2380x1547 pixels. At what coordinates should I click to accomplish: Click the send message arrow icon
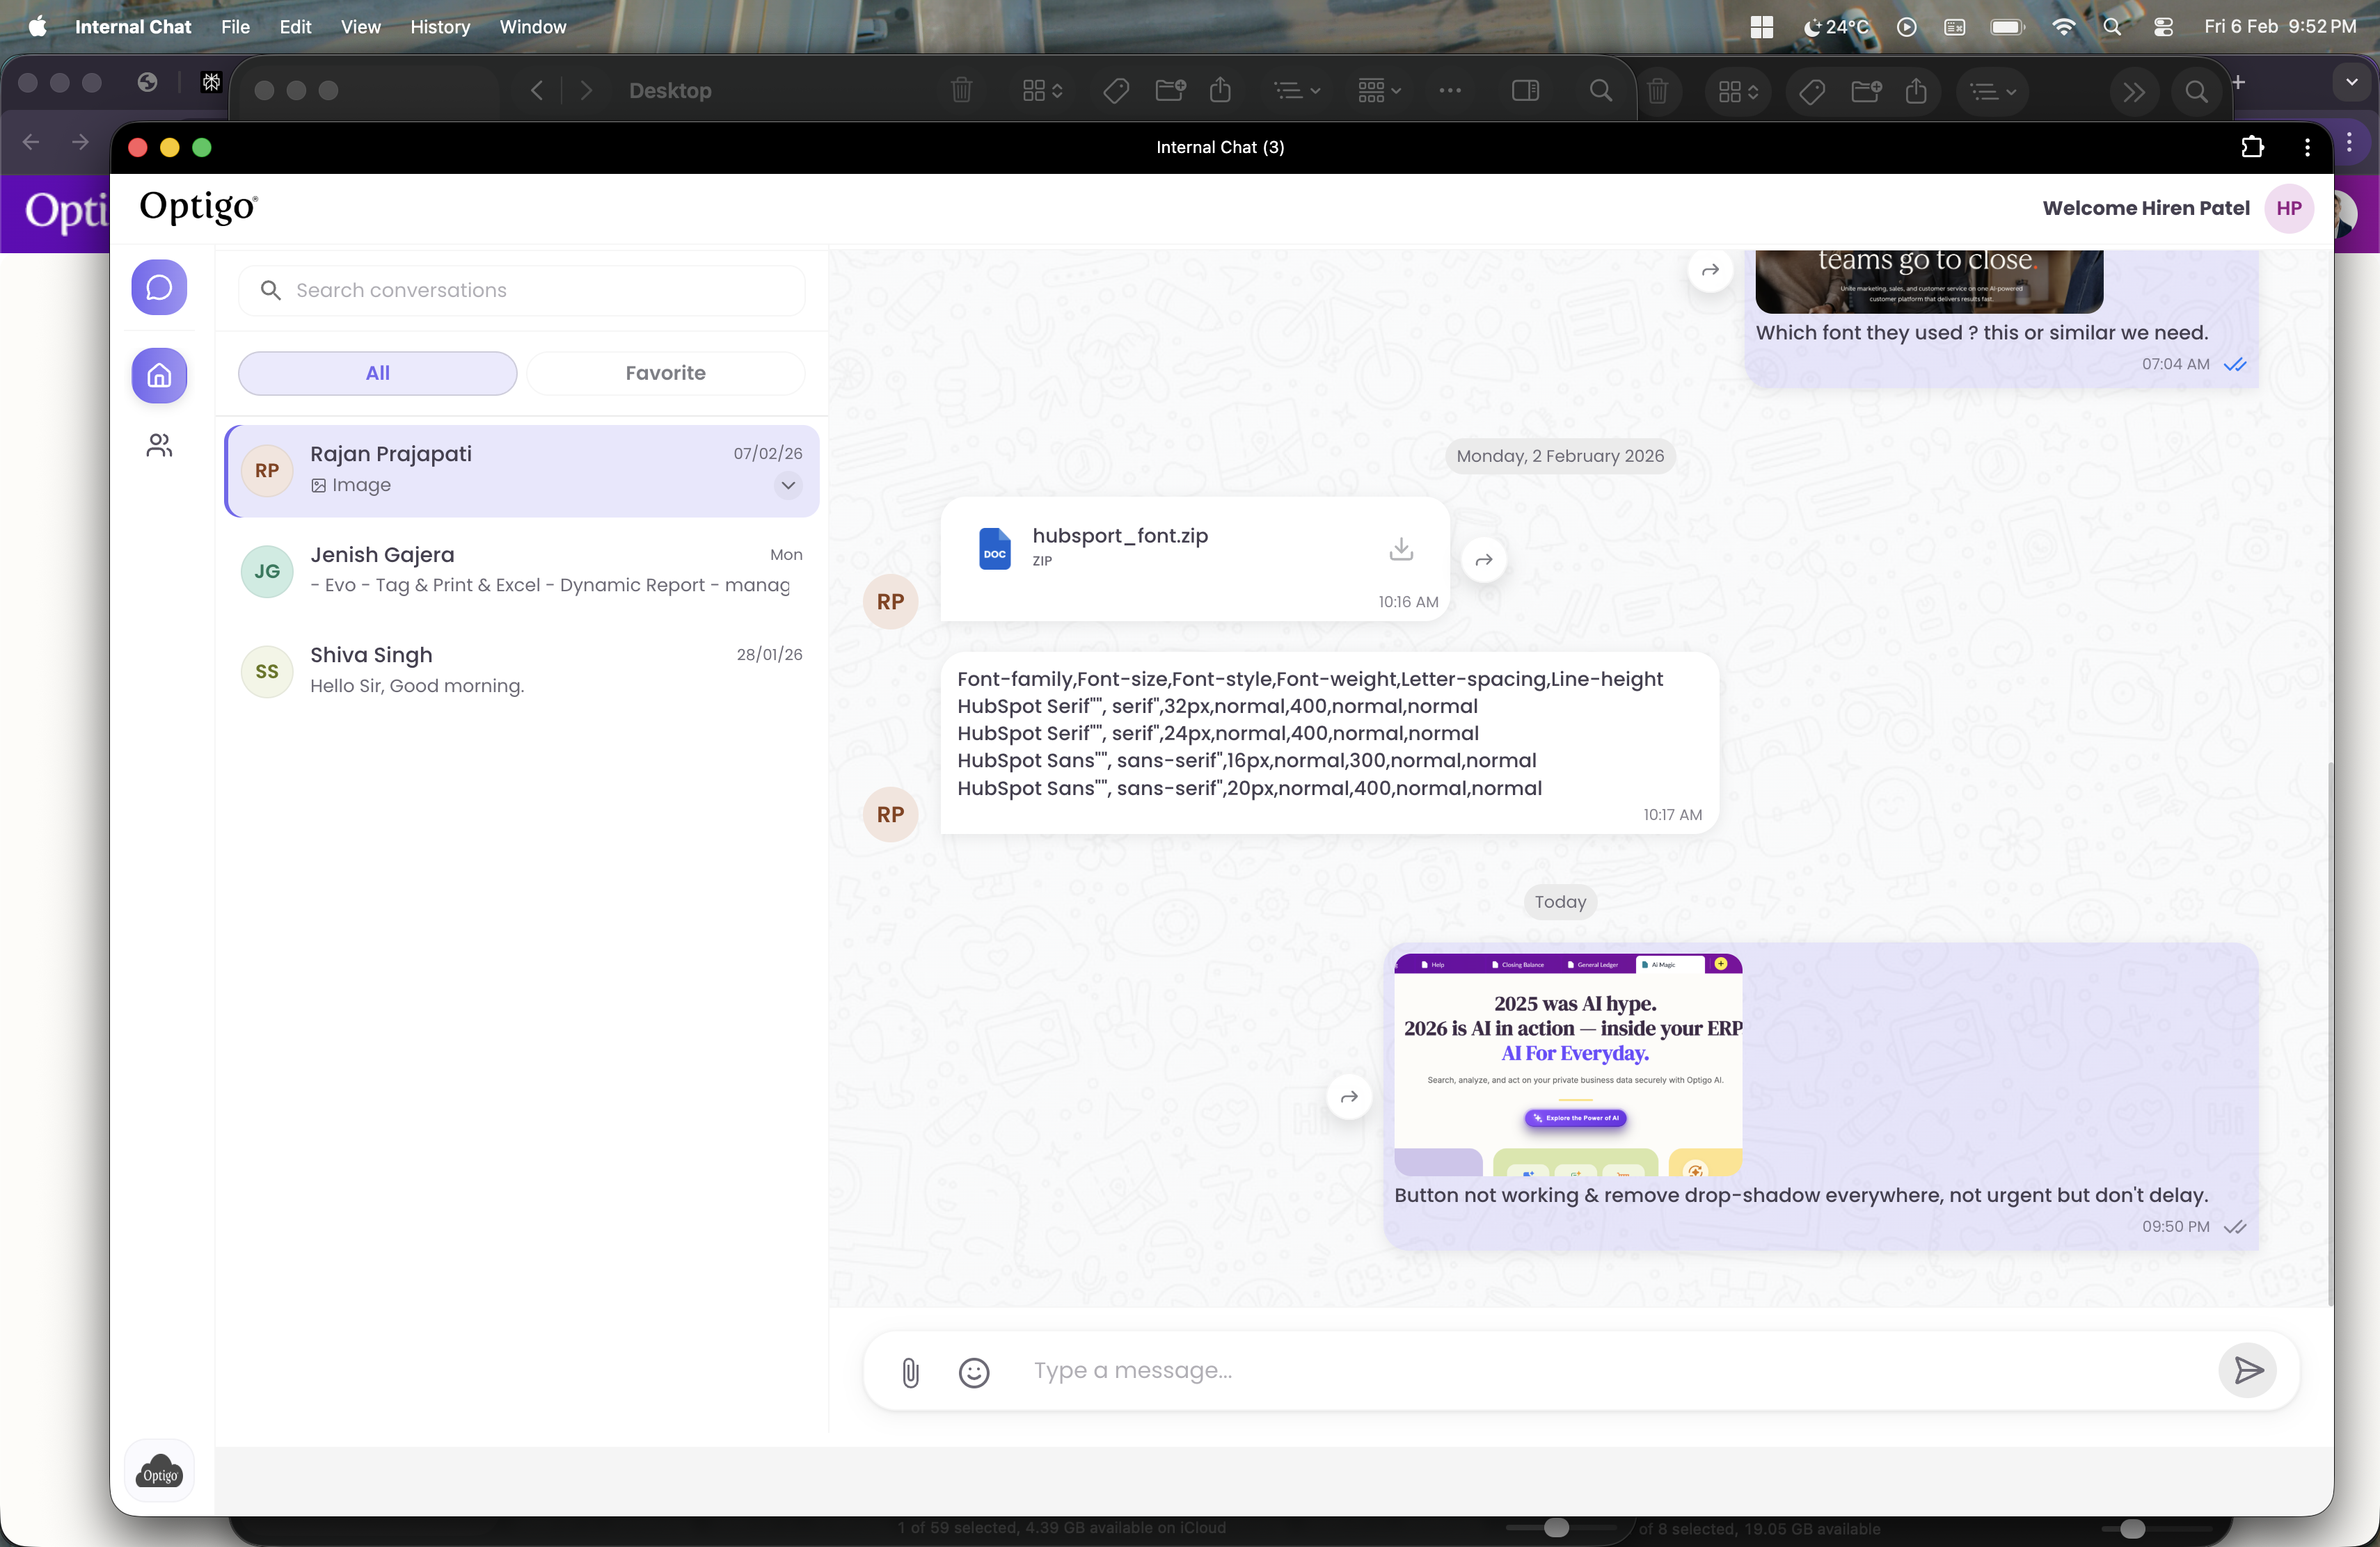[x=2247, y=1370]
